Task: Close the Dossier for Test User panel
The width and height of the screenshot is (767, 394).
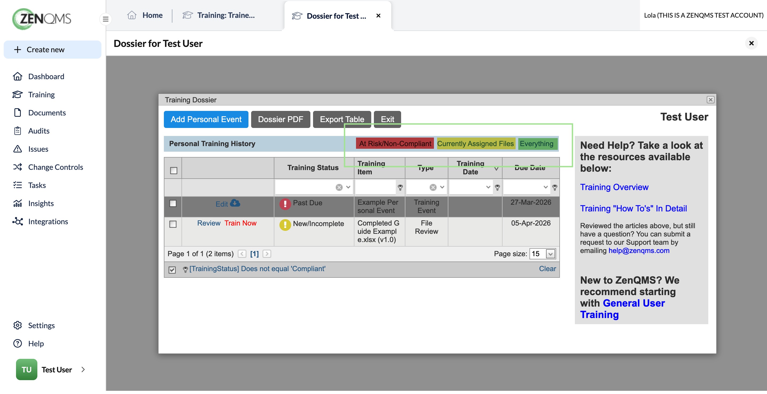Action: [x=752, y=43]
